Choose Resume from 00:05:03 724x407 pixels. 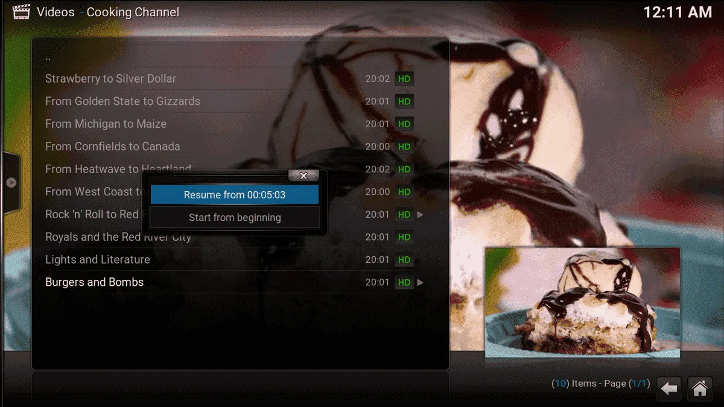pyautogui.click(x=235, y=195)
